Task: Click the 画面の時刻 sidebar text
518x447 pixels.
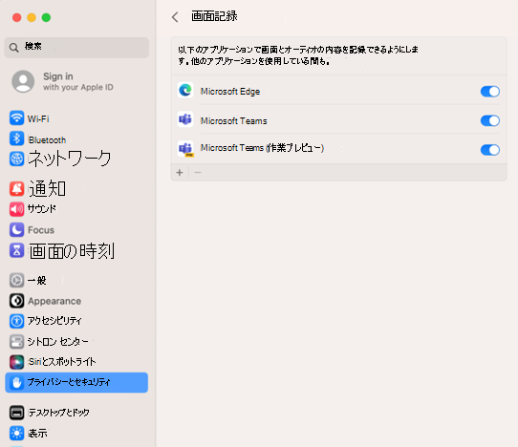Action: (x=72, y=251)
